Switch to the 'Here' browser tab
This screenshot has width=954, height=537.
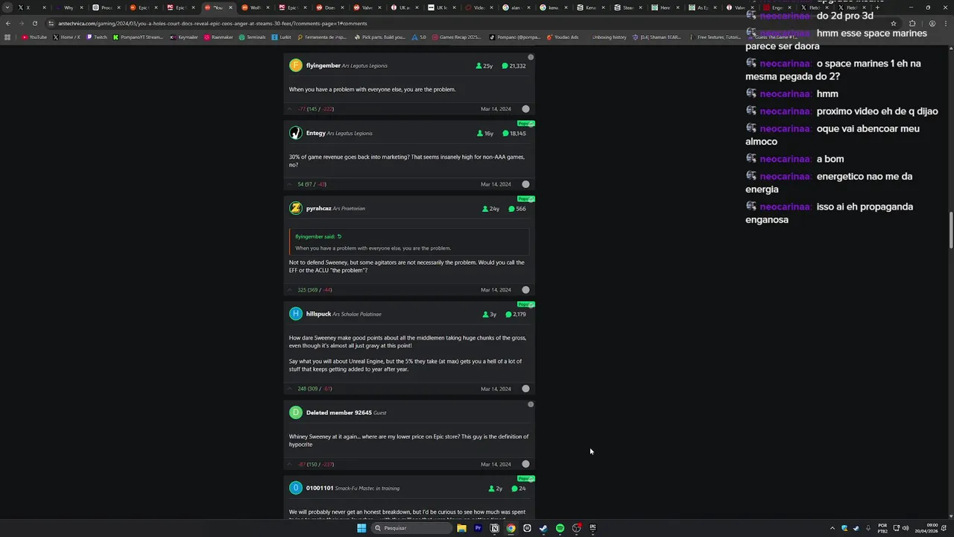coord(666,7)
